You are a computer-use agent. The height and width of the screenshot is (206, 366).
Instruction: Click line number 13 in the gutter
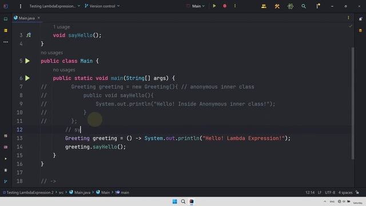(19, 138)
